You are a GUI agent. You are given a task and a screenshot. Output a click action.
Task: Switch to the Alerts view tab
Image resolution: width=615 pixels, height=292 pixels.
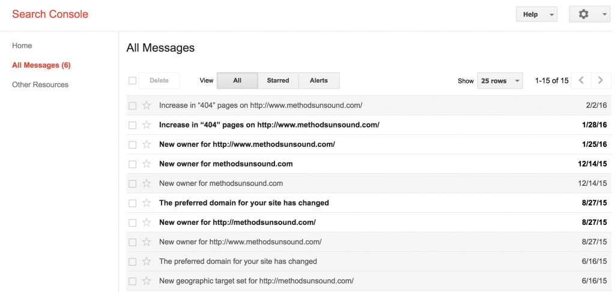(x=319, y=80)
